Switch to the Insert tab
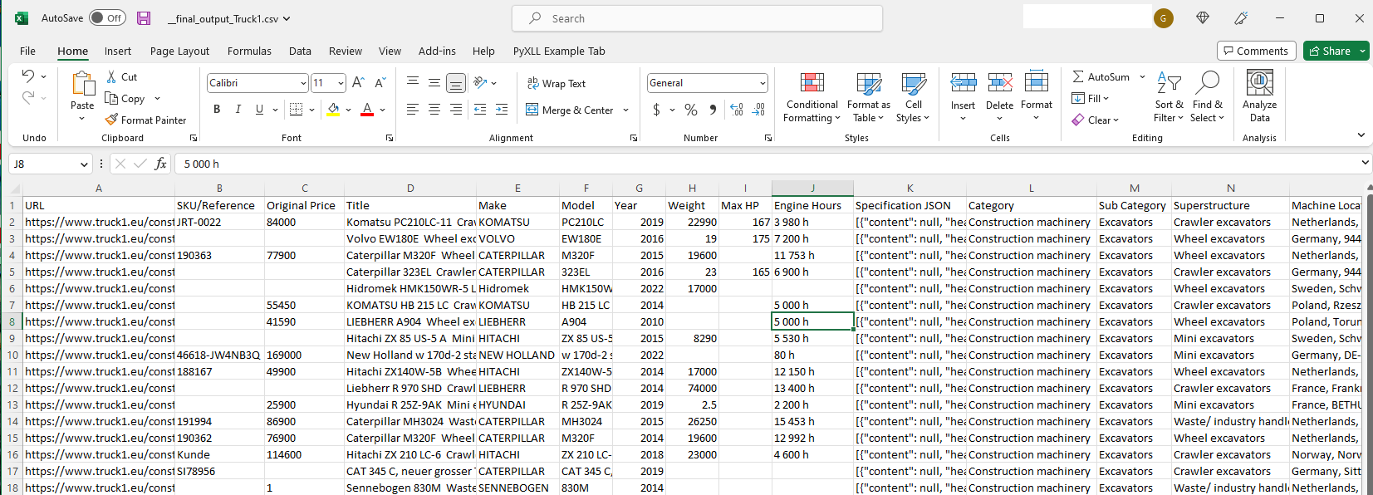Viewport: 1373px width, 495px height. 117,51
